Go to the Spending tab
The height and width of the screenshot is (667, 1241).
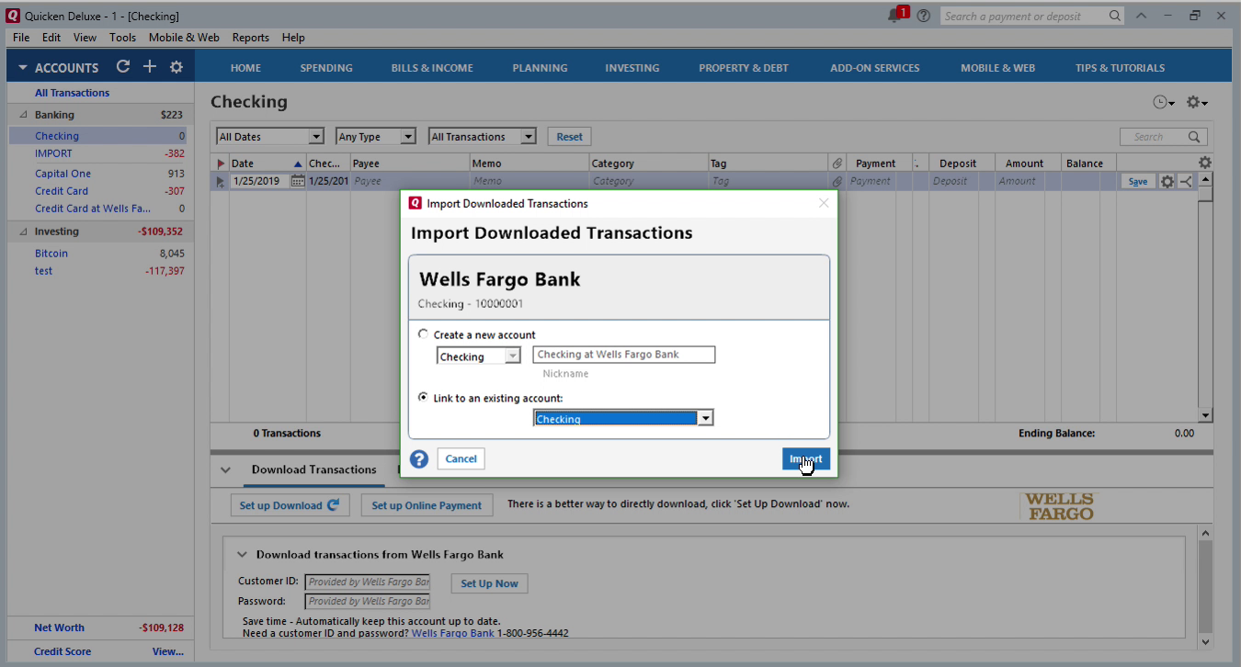pos(326,68)
